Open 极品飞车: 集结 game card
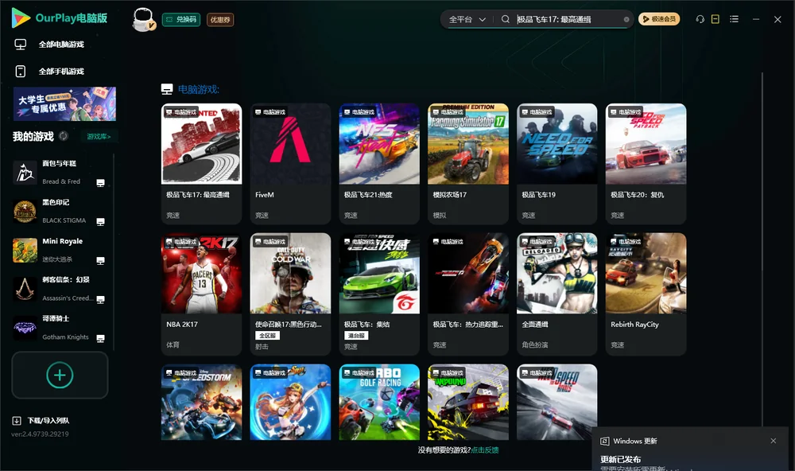795x471 pixels. point(379,294)
